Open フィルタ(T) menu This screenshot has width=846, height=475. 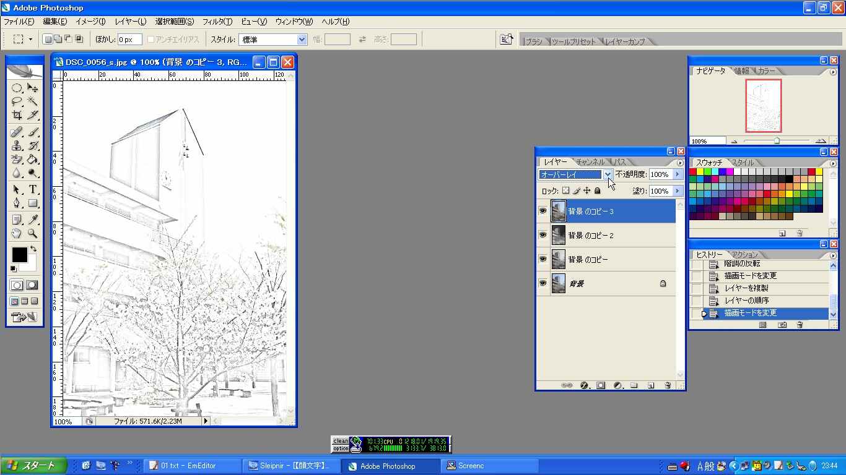click(x=217, y=22)
